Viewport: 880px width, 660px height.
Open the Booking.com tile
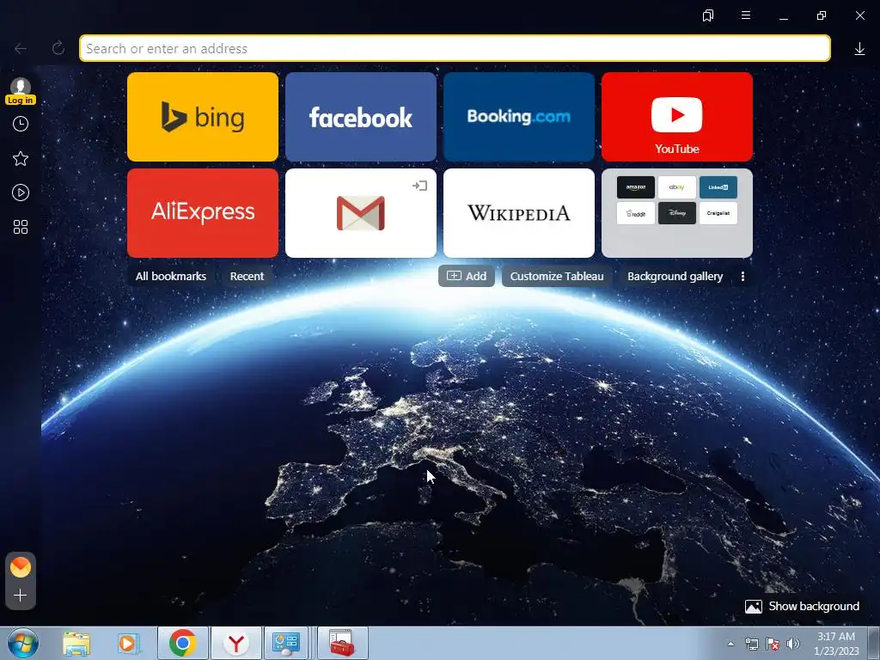coord(519,117)
